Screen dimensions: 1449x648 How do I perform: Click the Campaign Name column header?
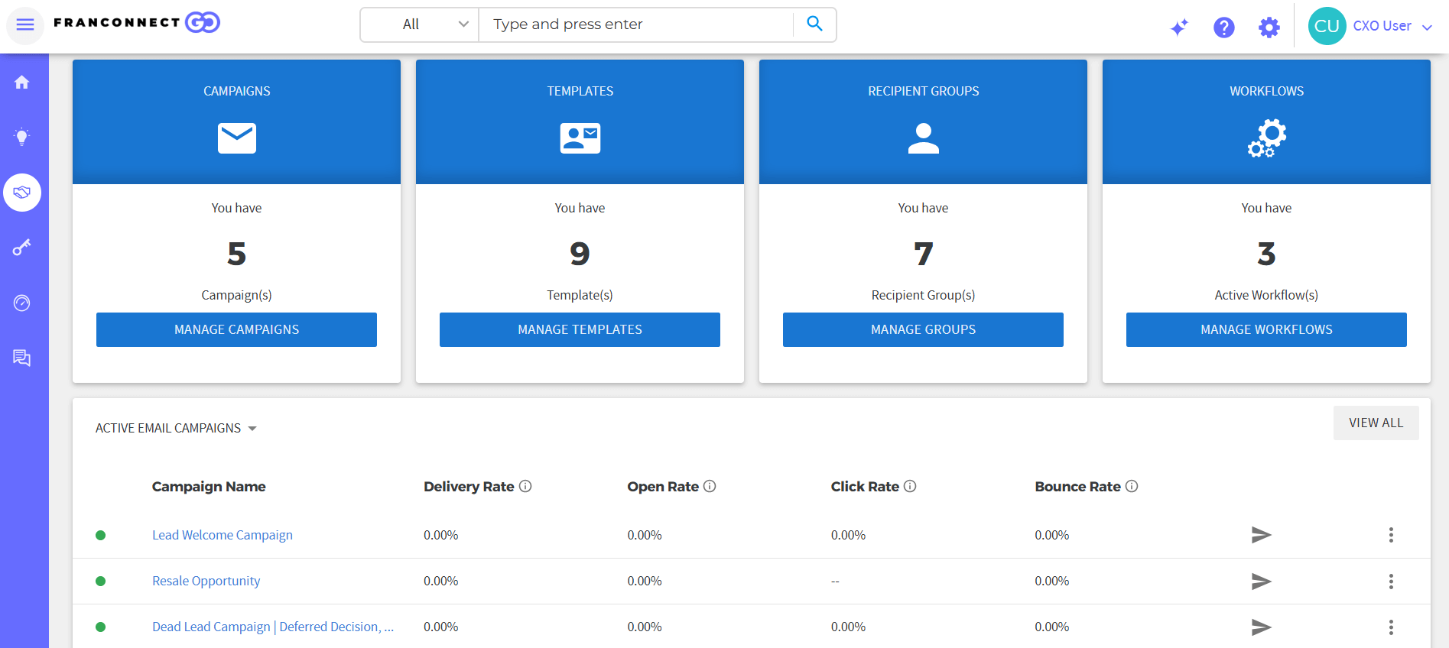(x=209, y=487)
